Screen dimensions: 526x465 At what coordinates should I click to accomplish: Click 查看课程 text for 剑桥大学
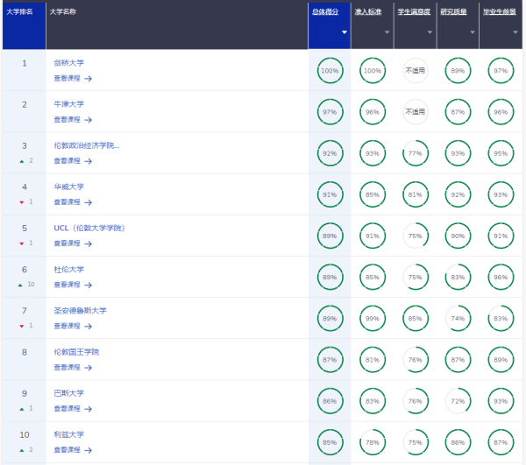68,78
